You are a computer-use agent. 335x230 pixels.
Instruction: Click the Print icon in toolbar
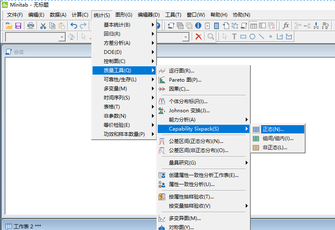(x=31, y=26)
